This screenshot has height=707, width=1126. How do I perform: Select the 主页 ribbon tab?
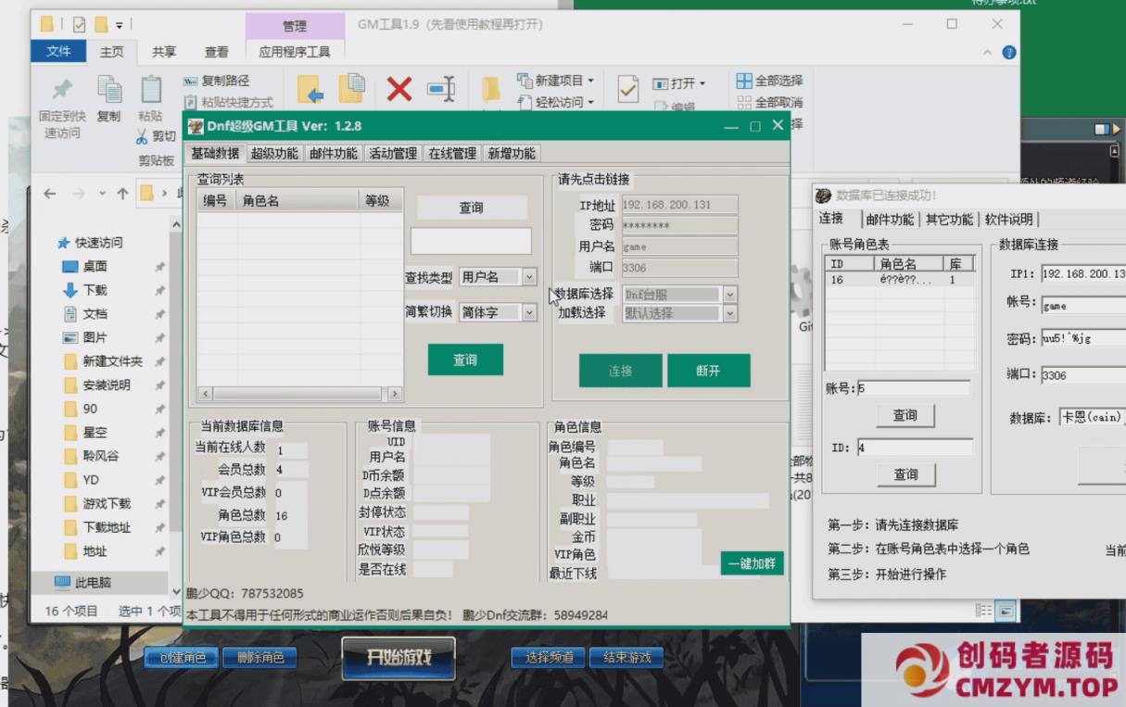(109, 52)
